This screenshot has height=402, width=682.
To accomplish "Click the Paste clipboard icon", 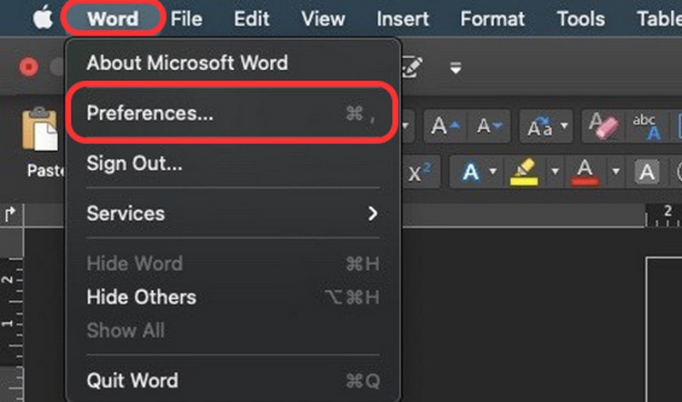I will [40, 129].
